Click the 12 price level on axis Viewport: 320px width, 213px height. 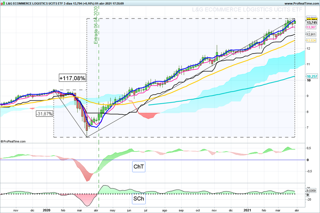[x=308, y=49]
